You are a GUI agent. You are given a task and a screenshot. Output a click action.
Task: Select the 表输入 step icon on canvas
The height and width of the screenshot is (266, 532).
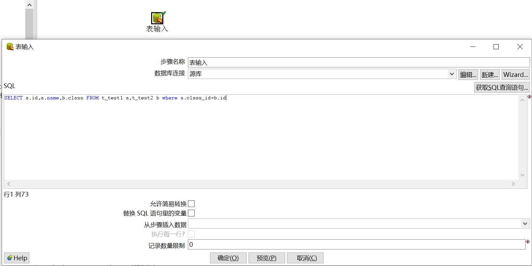pos(157,18)
